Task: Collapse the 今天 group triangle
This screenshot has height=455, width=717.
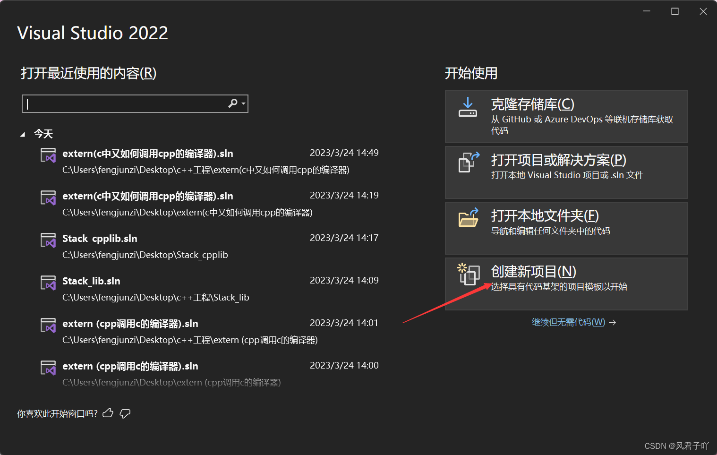Action: click(23, 135)
